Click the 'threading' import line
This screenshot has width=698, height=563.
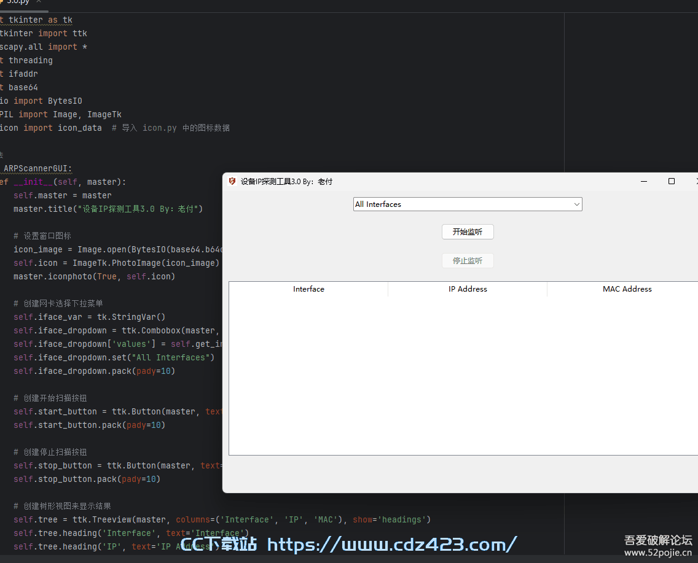coord(26,61)
